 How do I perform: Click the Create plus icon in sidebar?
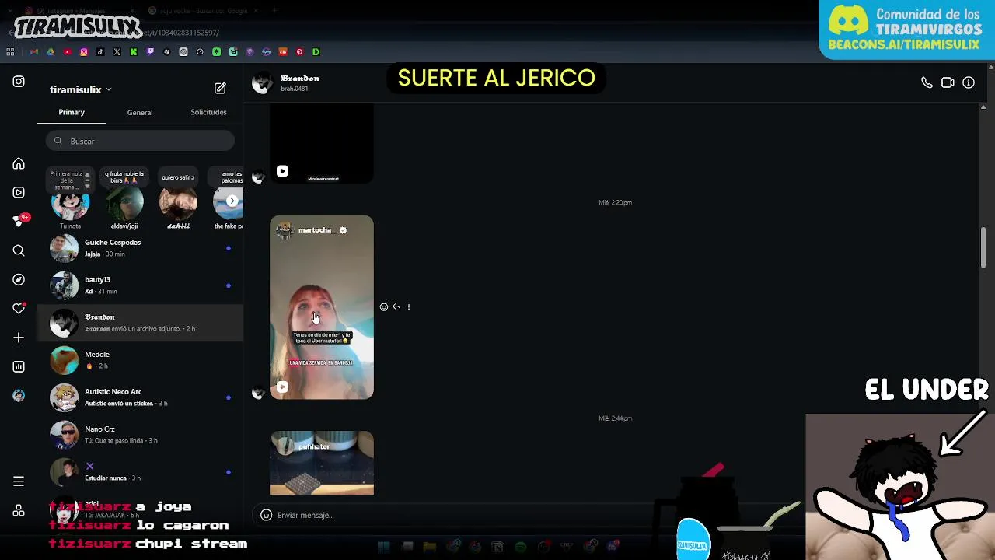tap(19, 338)
